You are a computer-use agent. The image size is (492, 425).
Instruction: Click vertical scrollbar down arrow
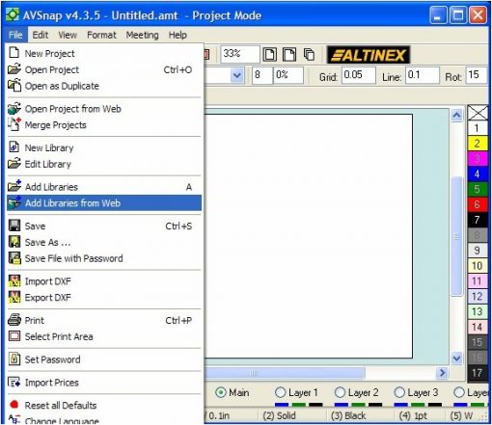tap(456, 358)
